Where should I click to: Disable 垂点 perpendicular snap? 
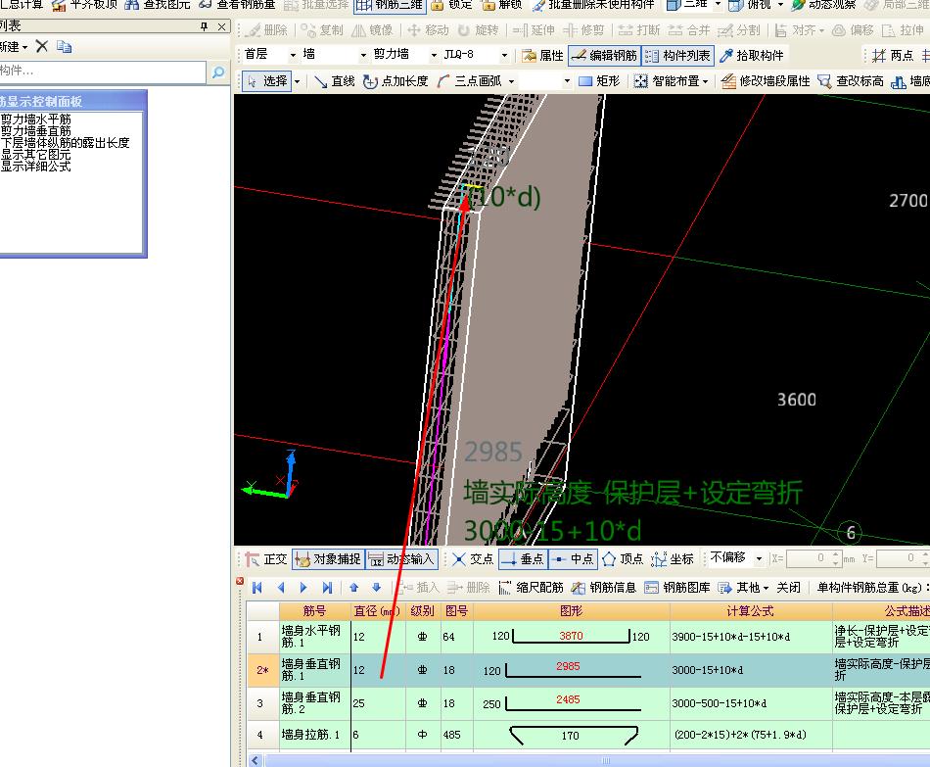(x=522, y=559)
